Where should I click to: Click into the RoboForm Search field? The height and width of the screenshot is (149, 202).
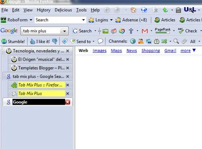click(x=58, y=20)
